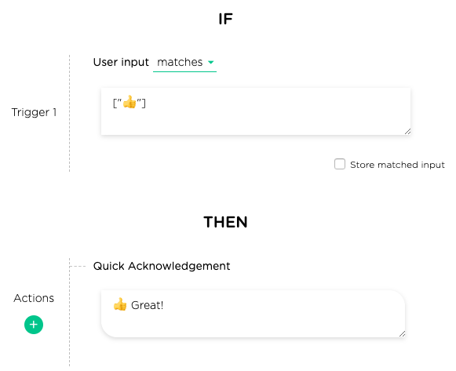This screenshot has height=371, width=456.
Task: Open the green dropdown arrow beside matches
Action: [x=211, y=62]
